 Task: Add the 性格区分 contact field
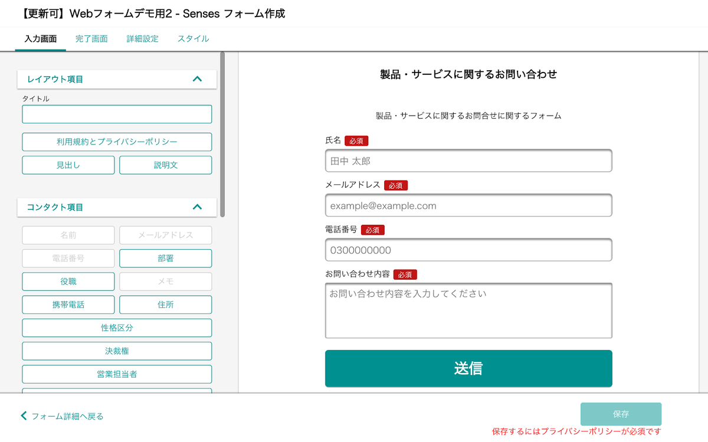click(x=117, y=328)
